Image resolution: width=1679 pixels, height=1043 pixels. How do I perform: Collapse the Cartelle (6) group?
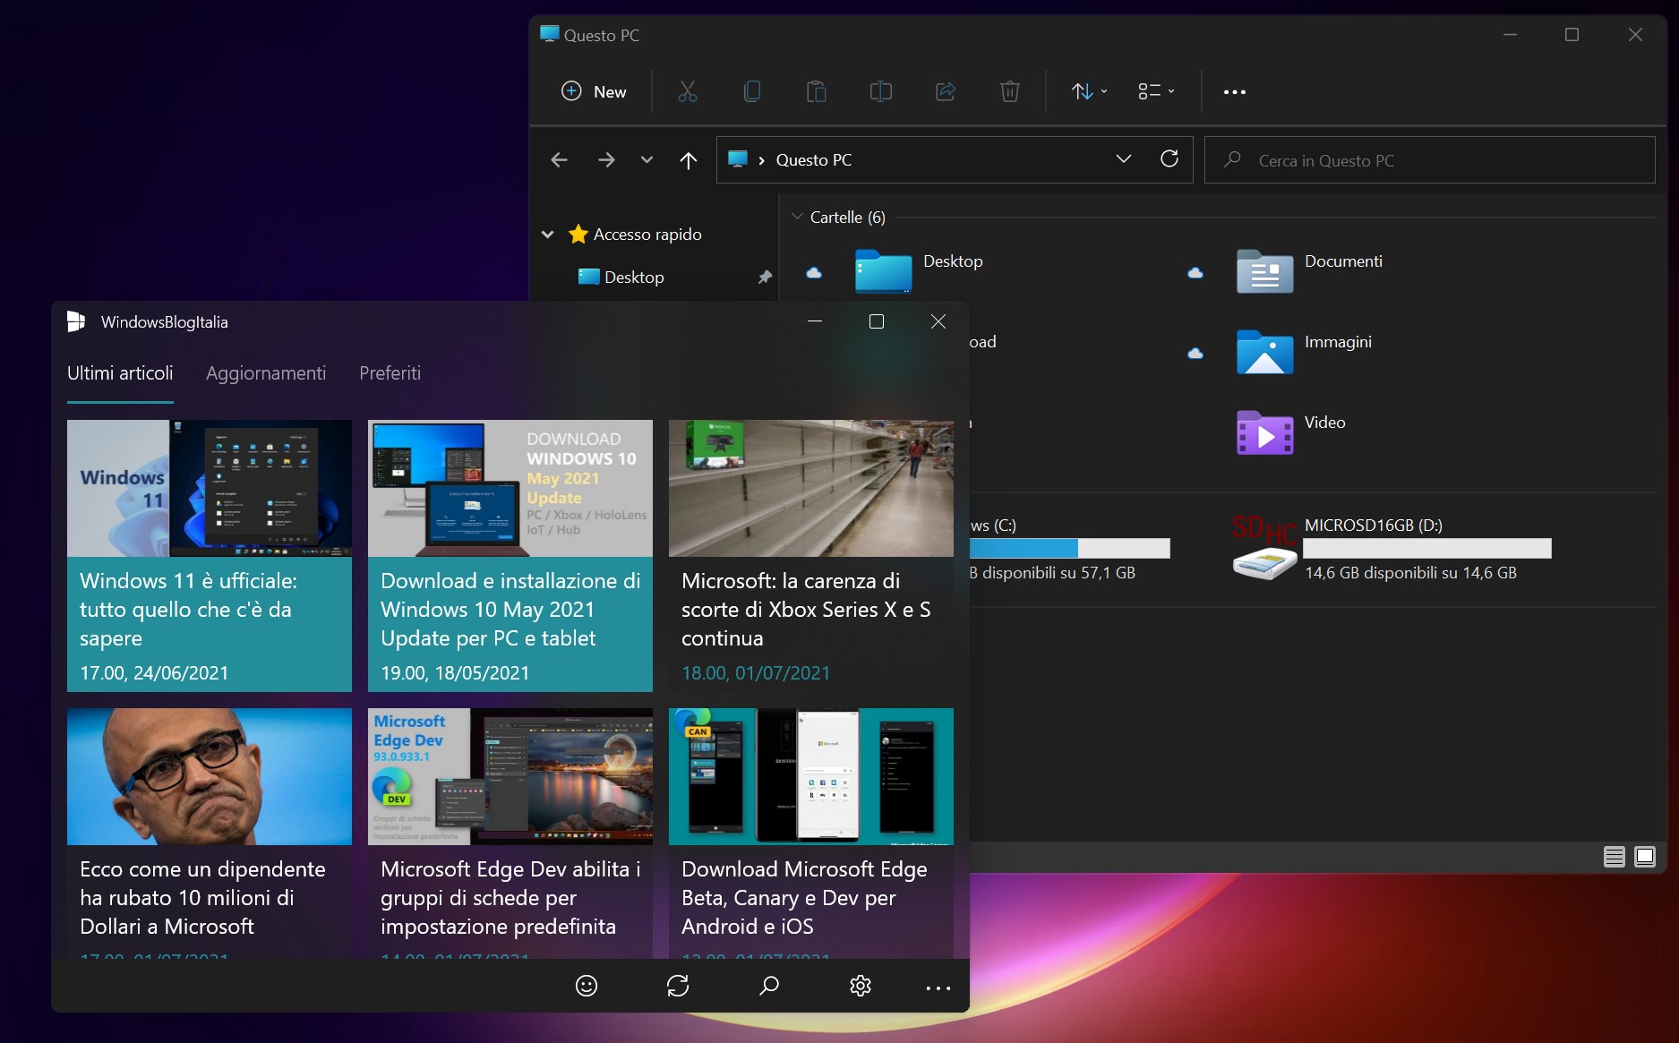(x=797, y=217)
